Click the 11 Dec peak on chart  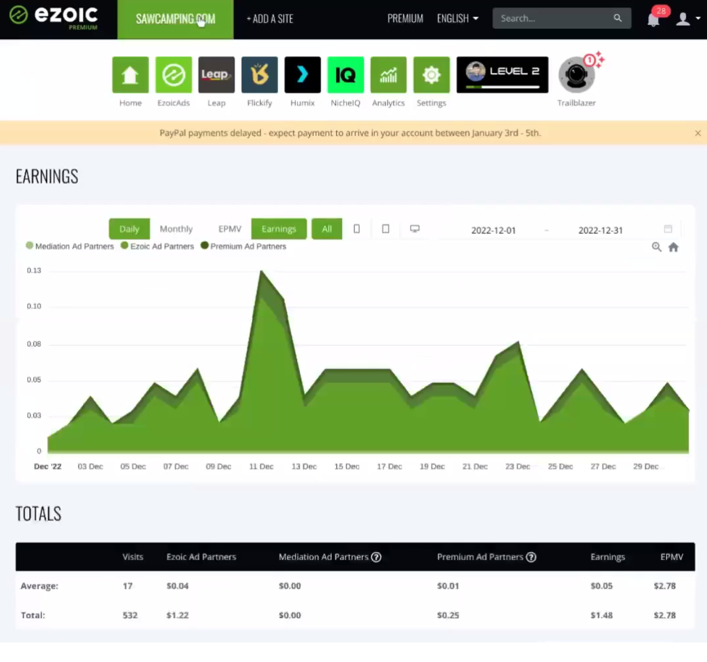(x=261, y=272)
